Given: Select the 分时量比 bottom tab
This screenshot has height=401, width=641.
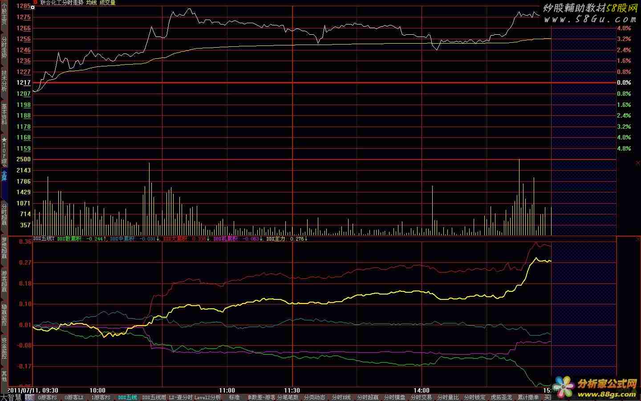Looking at the screenshot, I should [448, 397].
